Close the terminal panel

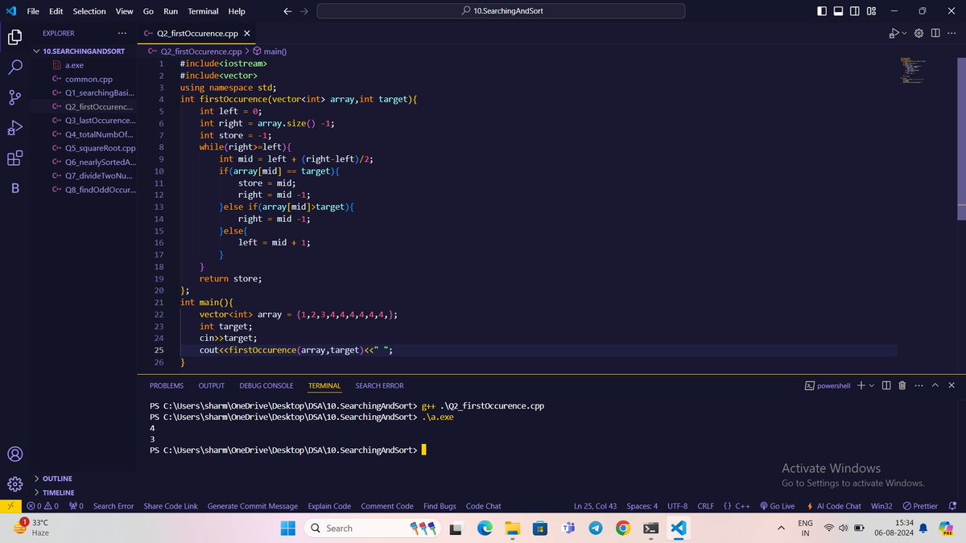click(x=952, y=385)
